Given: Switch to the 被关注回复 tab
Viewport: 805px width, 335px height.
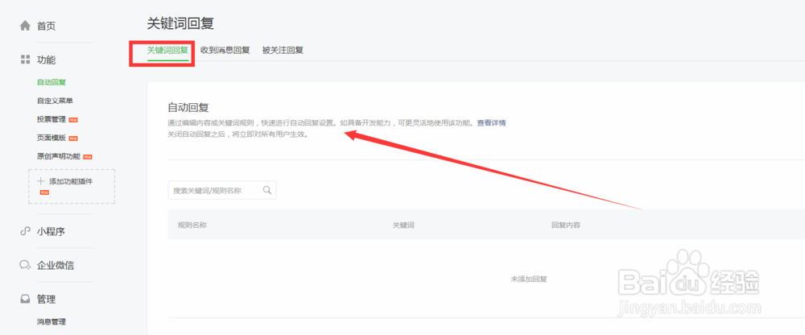Looking at the screenshot, I should tap(283, 51).
